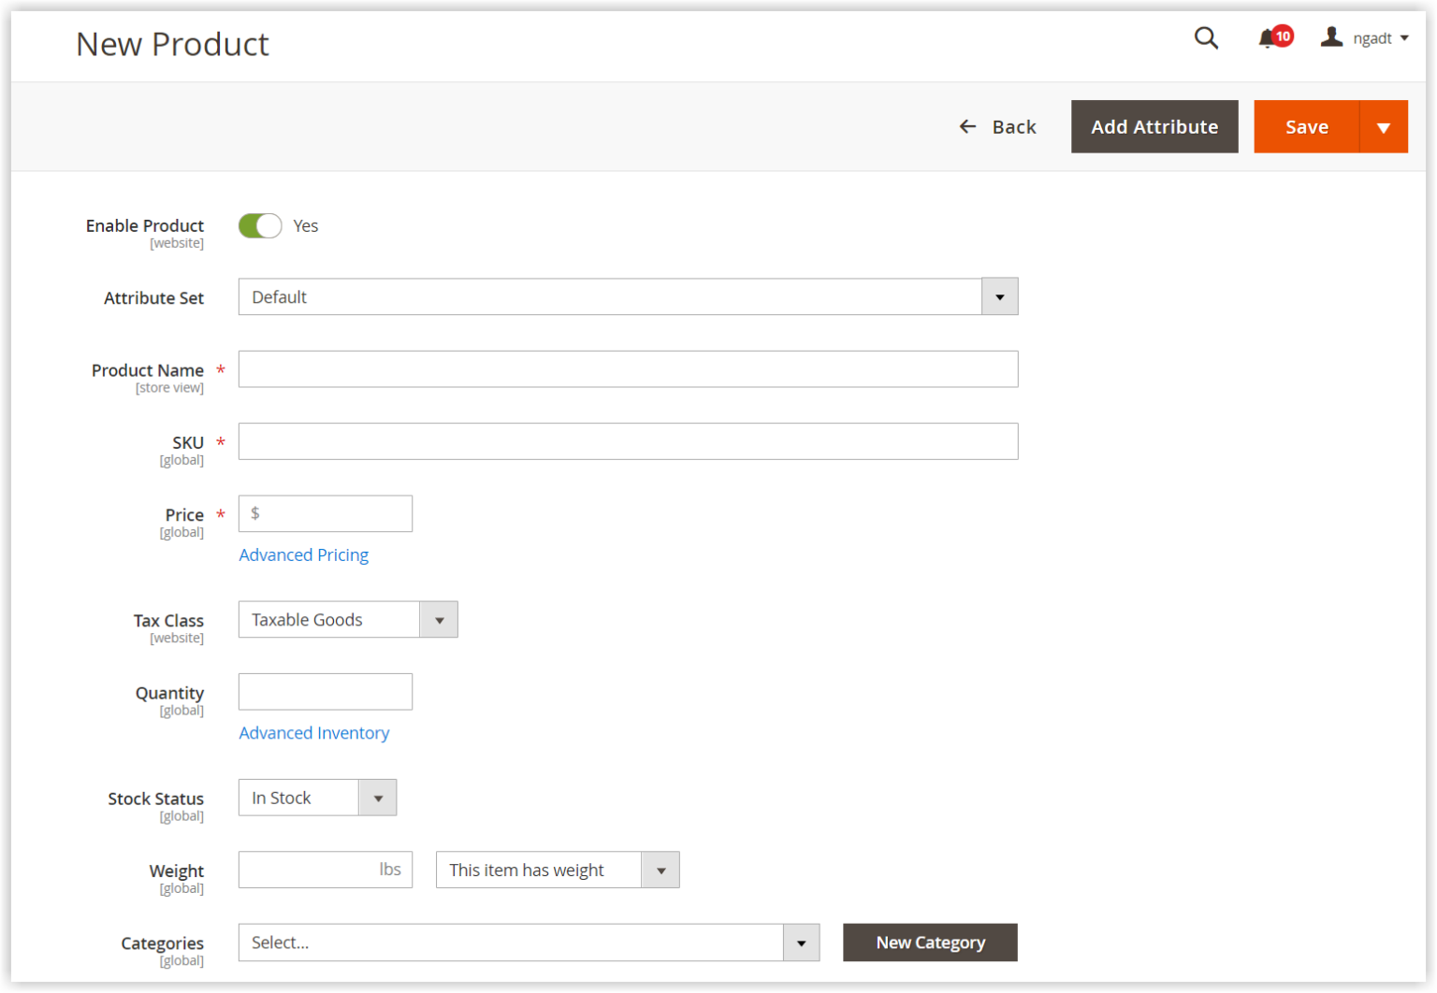The height and width of the screenshot is (993, 1437).
Task: Switch the Enable Product slider
Action: (260, 225)
